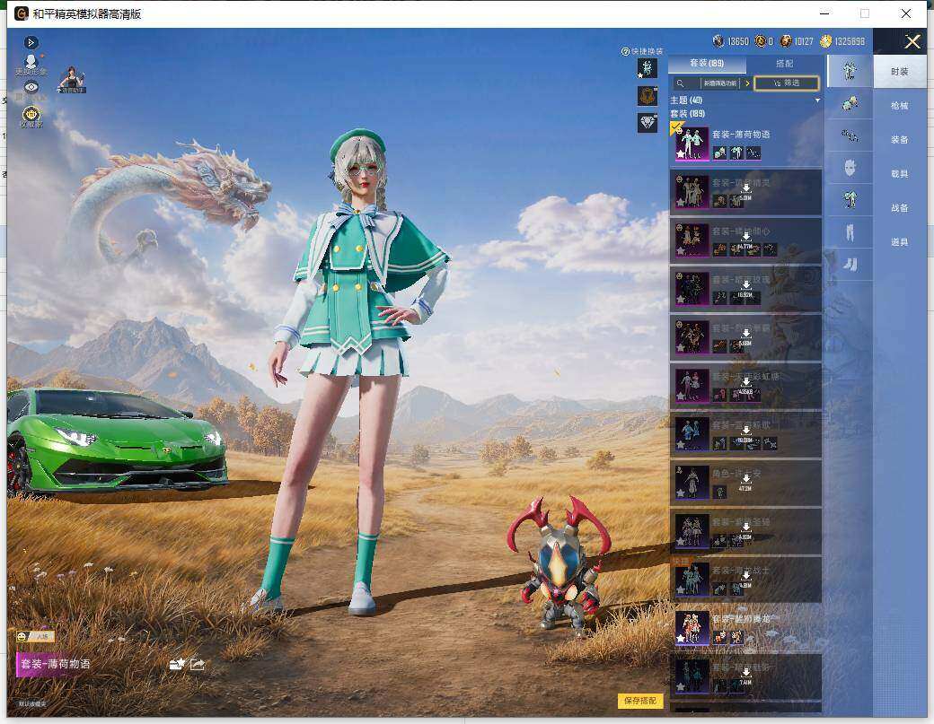Screen dimensions: 934x724
Task: Open the mask/face category icon
Action: pyautogui.click(x=850, y=168)
